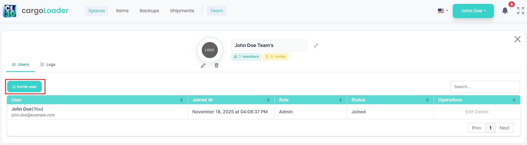
Task: Go to the Shipments page
Action: (182, 11)
